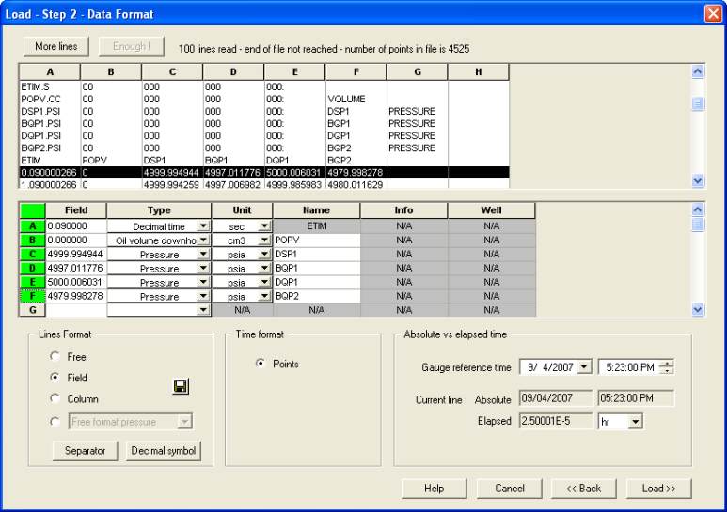This screenshot has height=512, width=727.
Task: Open Help for the data format step
Action: [434, 489]
